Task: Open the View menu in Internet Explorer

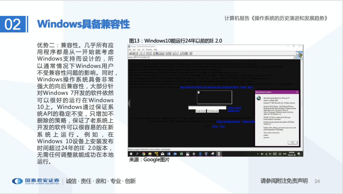Action: pyautogui.click(x=139, y=50)
